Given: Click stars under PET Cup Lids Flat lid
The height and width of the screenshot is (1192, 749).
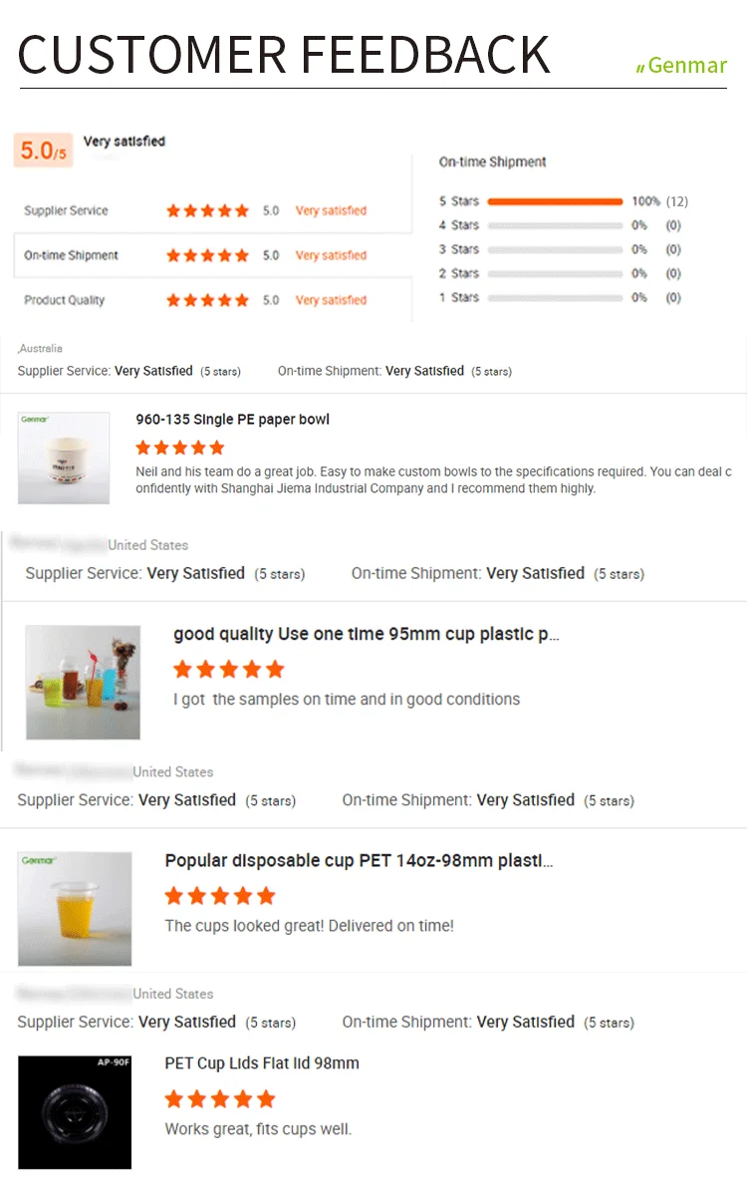Looking at the screenshot, I should coord(220,1098).
